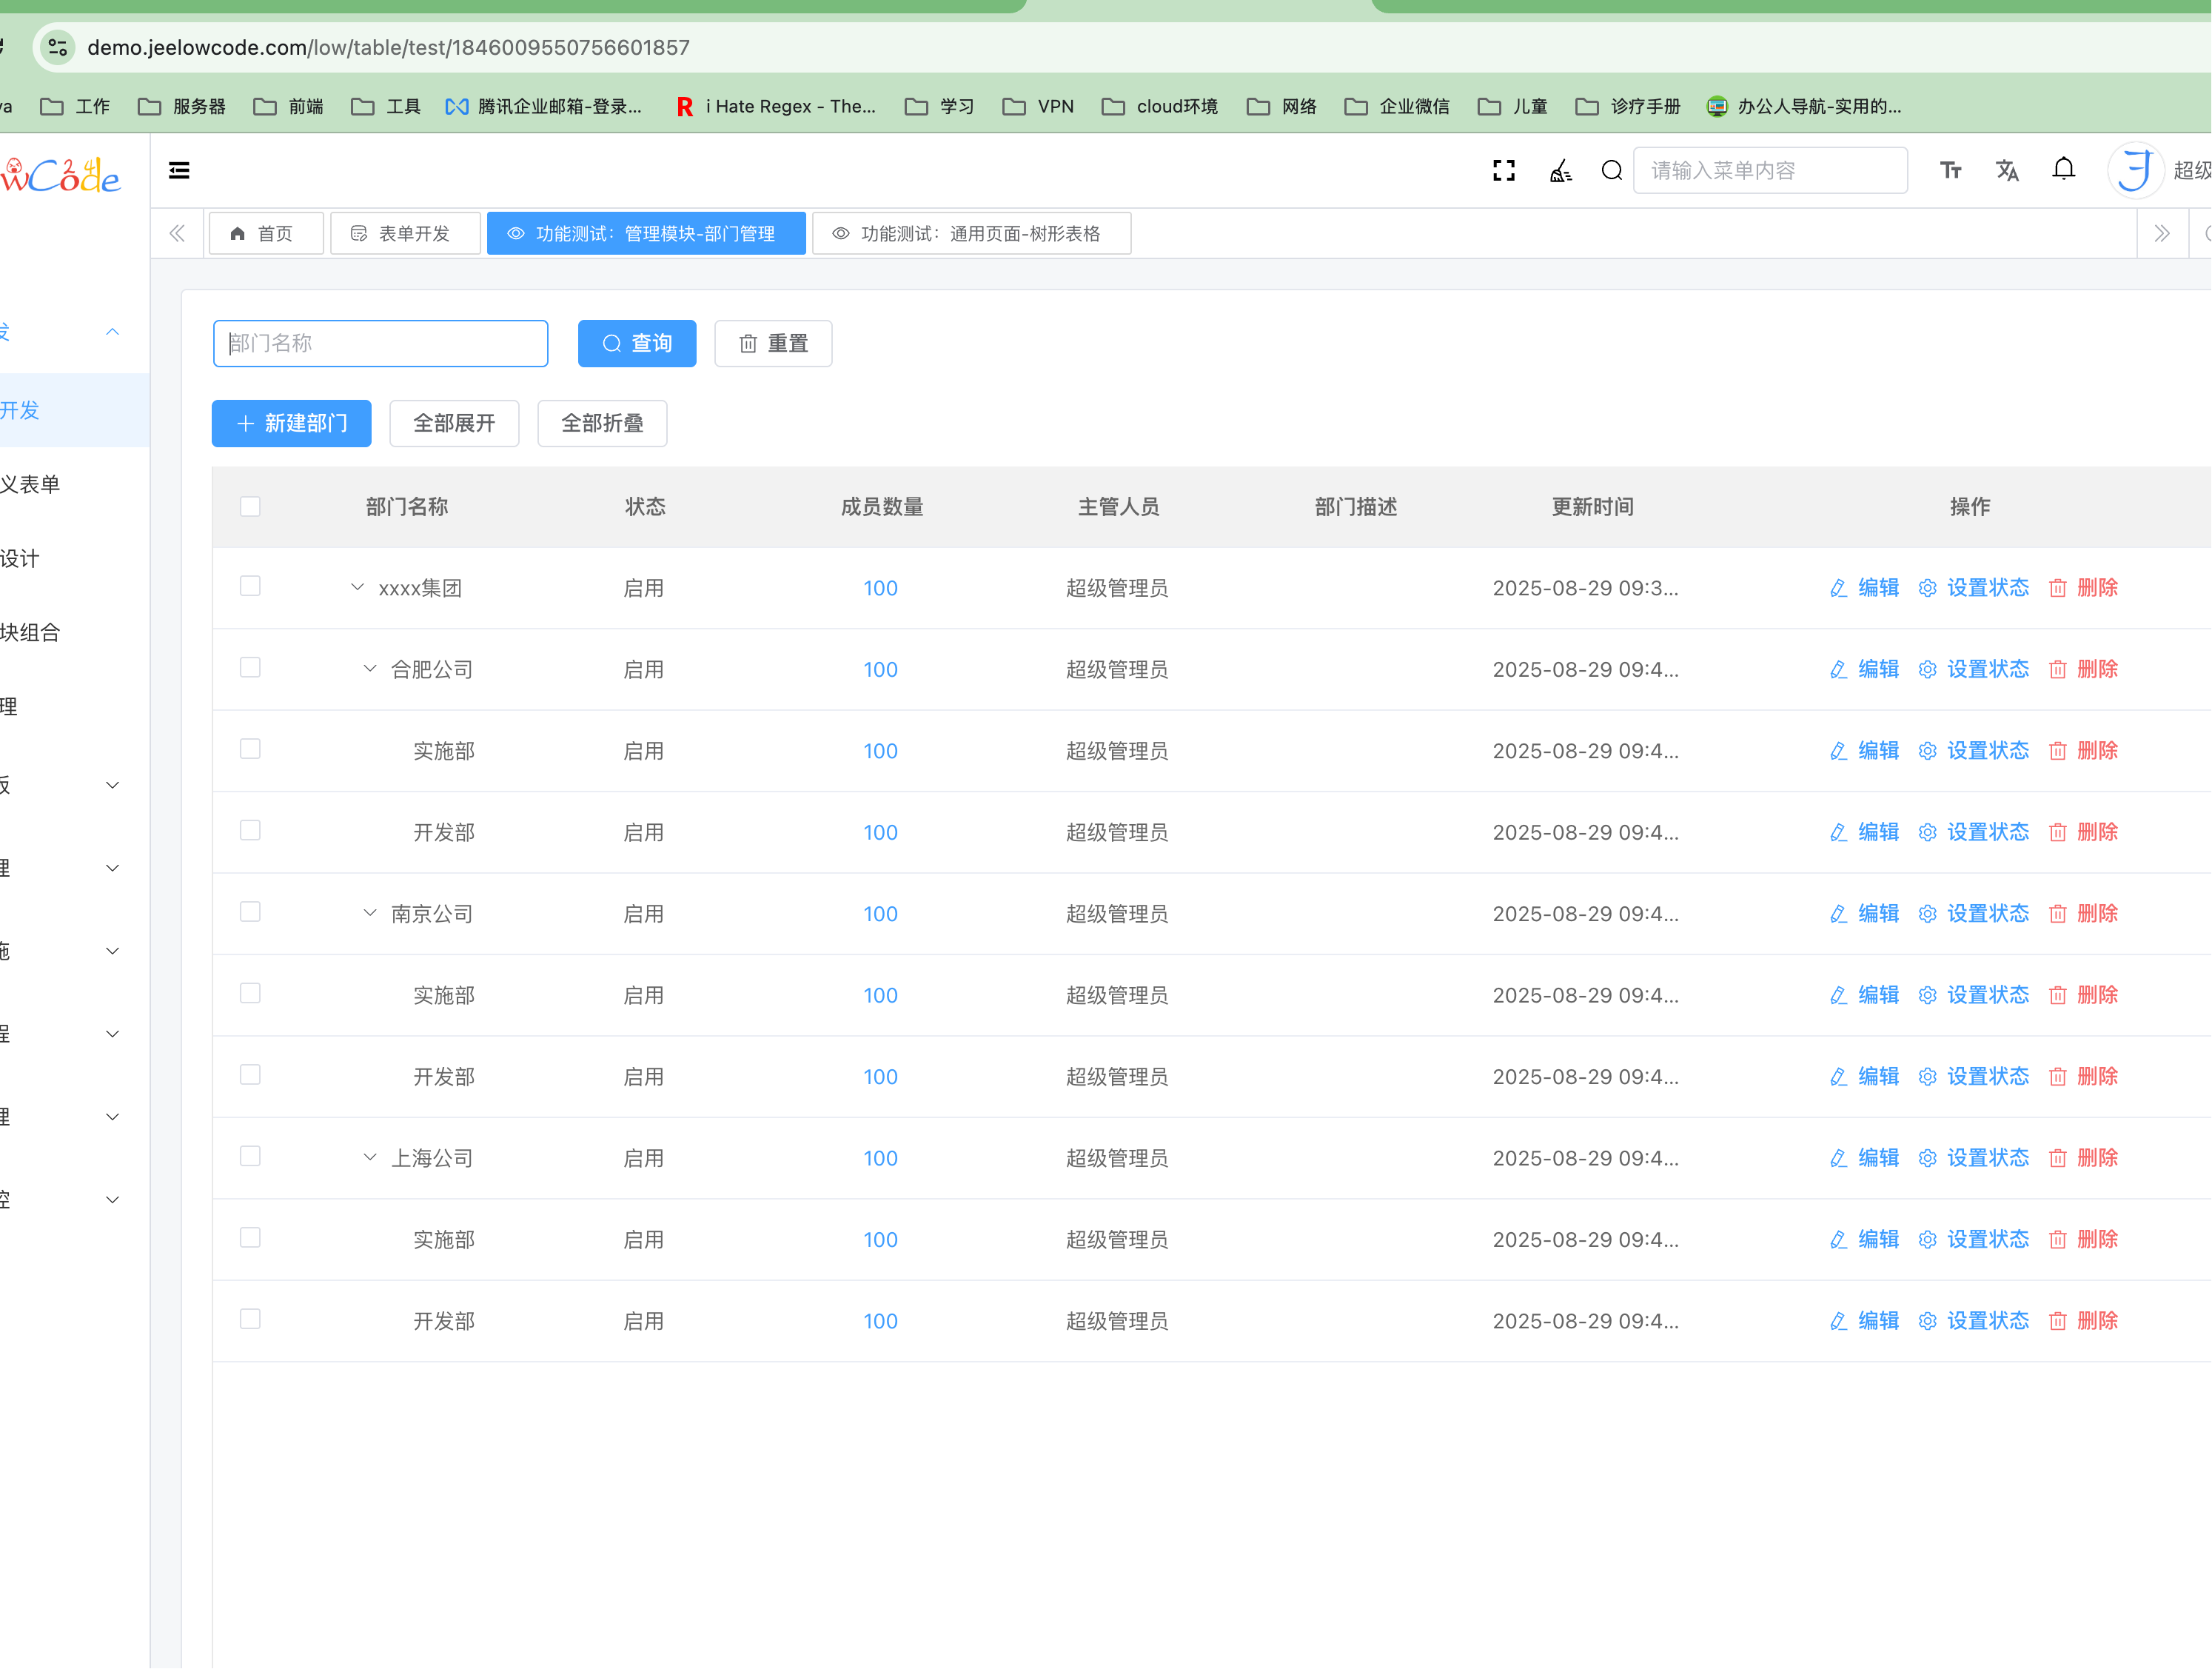Image resolution: width=2212 pixels, height=1669 pixels.
Task: Check the 实施部 checkbox under 合肥公司
Action: (250, 749)
